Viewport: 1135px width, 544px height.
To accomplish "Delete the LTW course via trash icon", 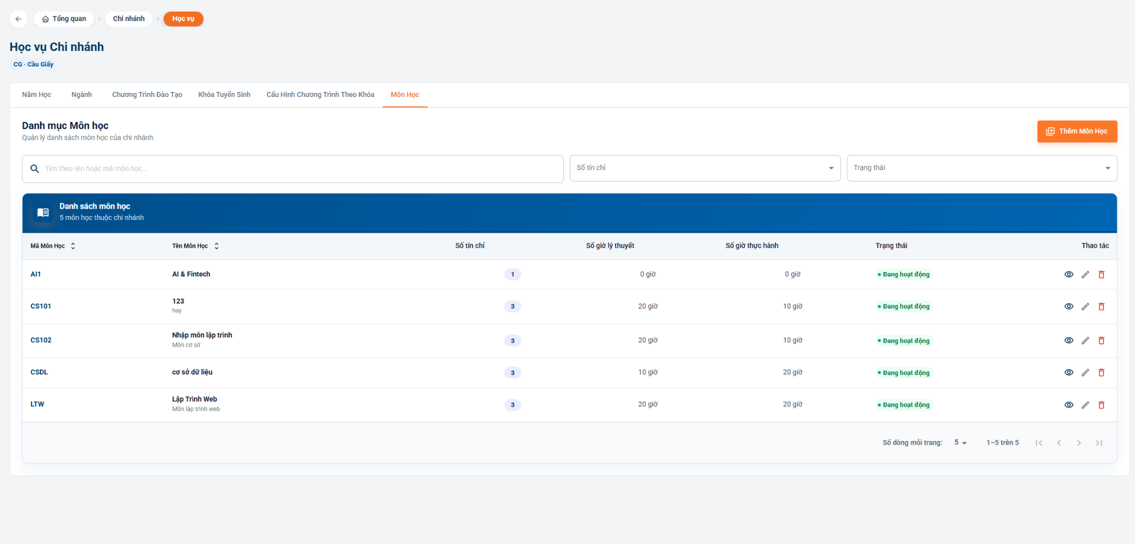I will click(x=1101, y=405).
